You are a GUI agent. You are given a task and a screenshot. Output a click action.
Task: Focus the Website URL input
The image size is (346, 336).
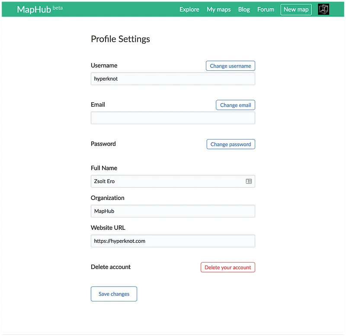pos(173,241)
